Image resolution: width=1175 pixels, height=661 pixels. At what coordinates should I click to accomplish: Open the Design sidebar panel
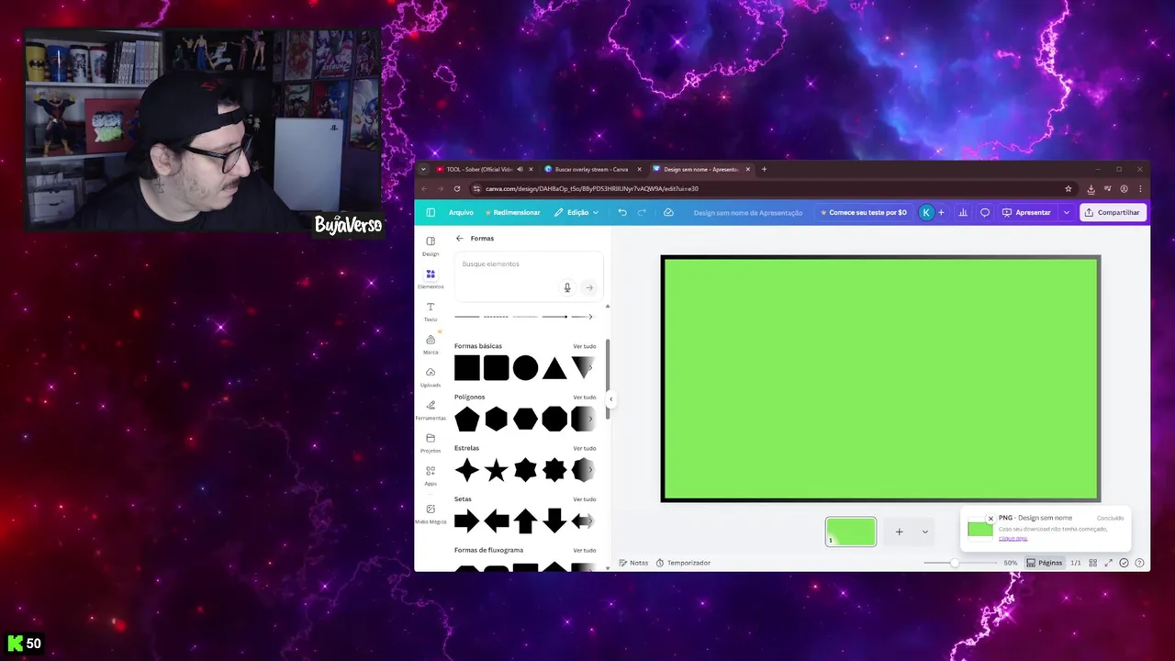pos(431,245)
